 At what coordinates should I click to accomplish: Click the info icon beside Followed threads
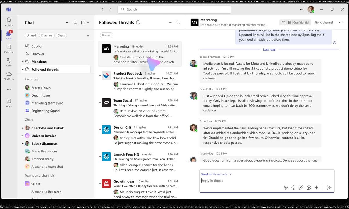[x=138, y=22]
